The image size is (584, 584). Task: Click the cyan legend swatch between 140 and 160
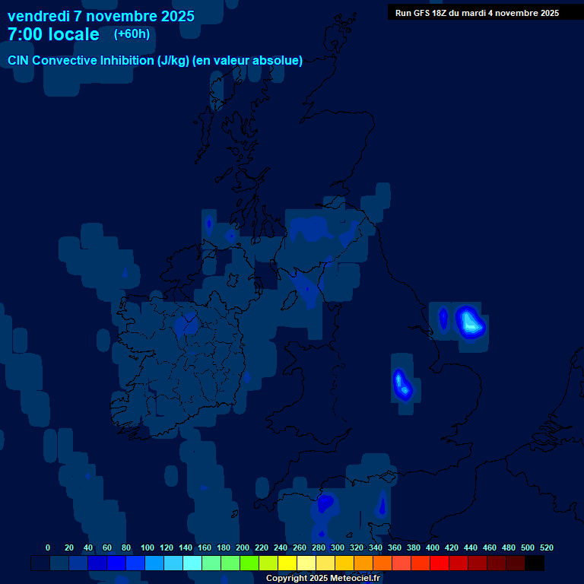tap(192, 563)
